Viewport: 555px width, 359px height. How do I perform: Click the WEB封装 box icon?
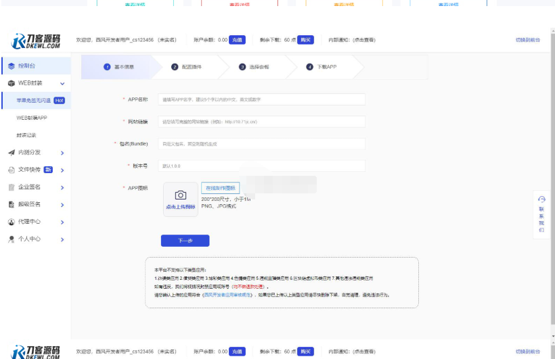pos(12,83)
